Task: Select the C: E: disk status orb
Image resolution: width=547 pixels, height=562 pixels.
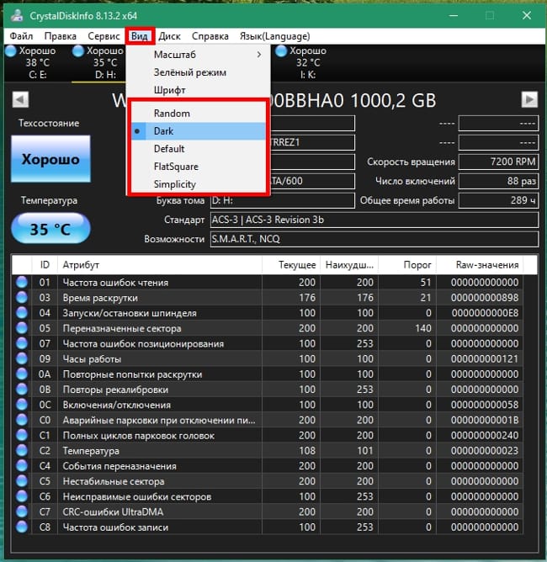Action: point(11,50)
